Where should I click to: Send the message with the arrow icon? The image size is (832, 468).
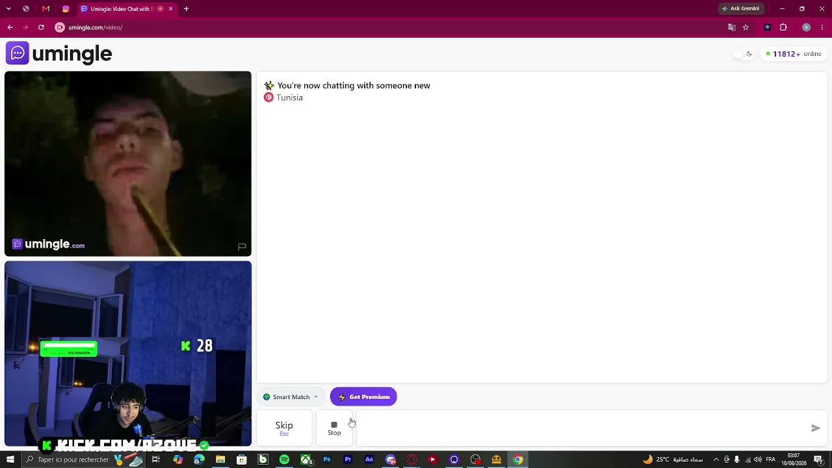pos(816,428)
